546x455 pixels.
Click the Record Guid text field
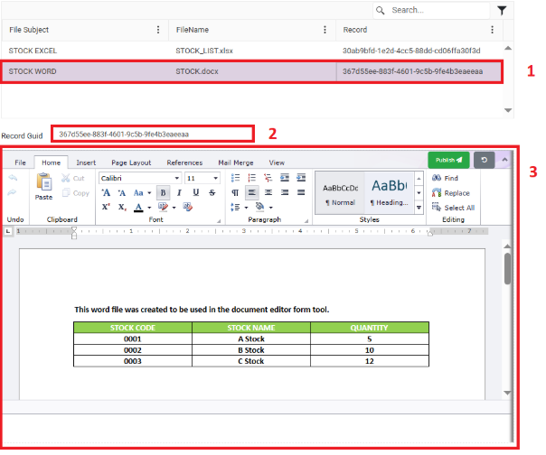pos(153,135)
